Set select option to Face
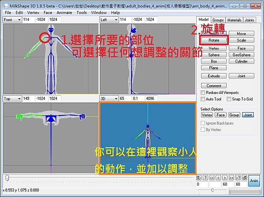This screenshot has width=264, height=197. 220,115
